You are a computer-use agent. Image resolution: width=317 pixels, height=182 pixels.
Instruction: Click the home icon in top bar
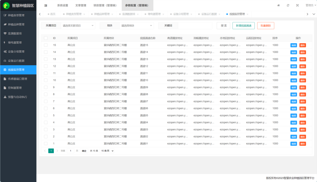(278, 5)
